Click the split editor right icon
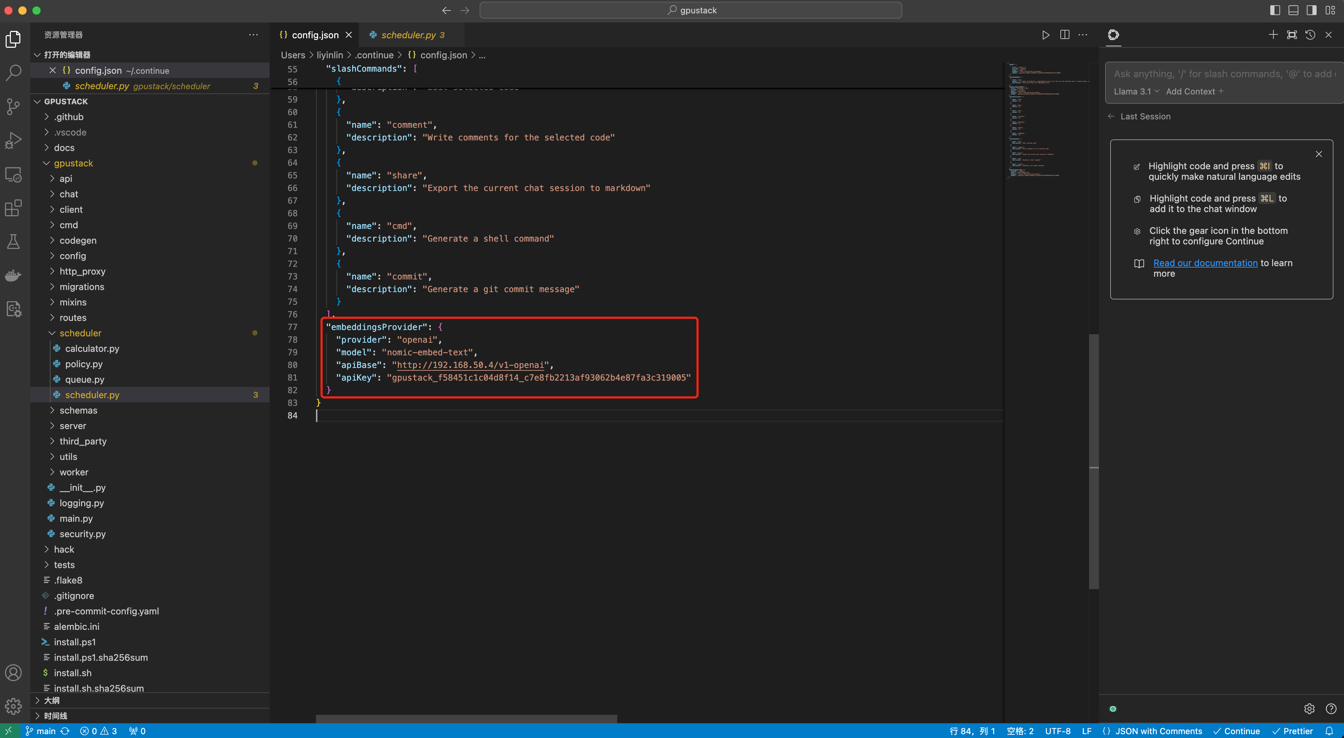Viewport: 1344px width, 738px height. (1064, 35)
